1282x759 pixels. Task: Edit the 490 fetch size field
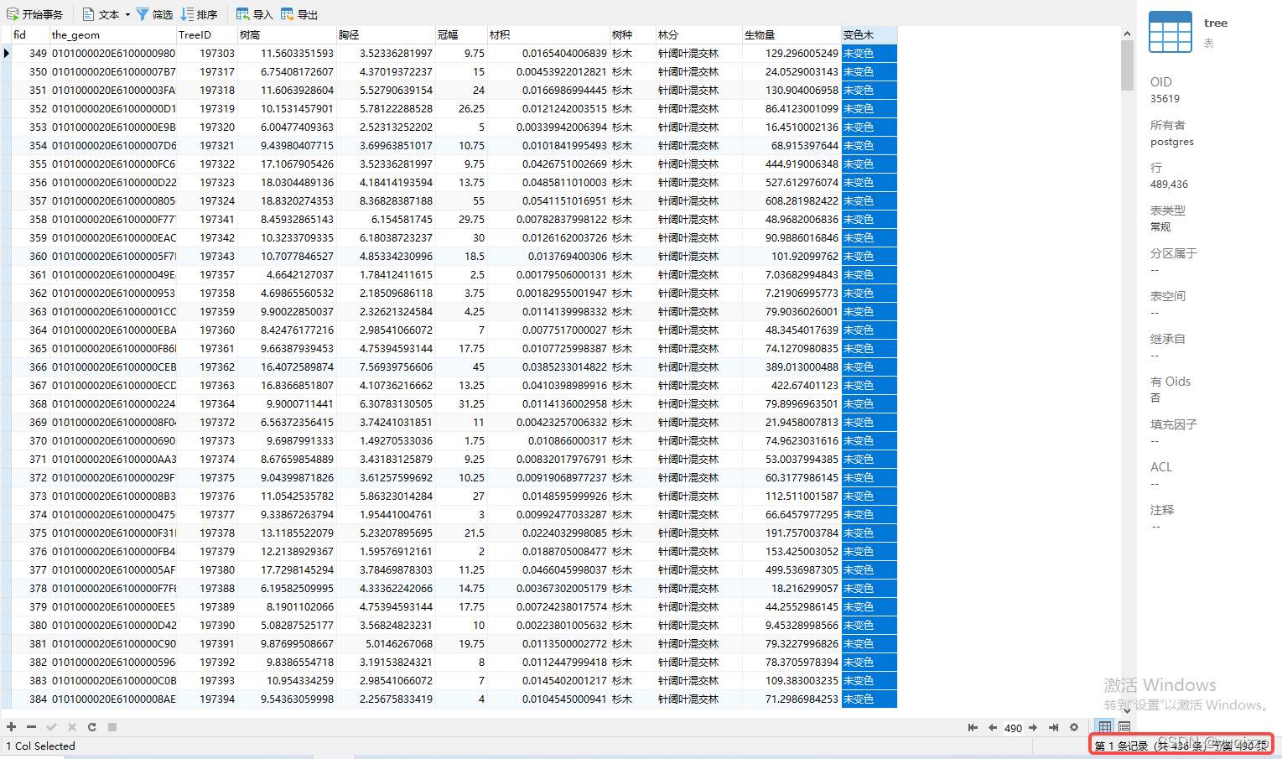pos(1013,727)
